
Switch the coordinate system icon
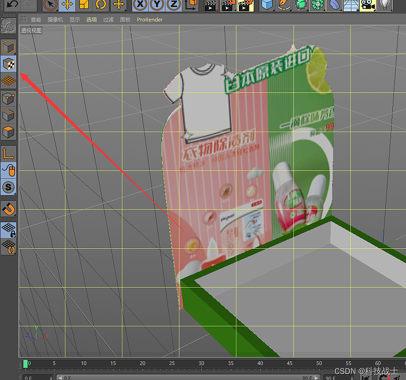point(191,5)
